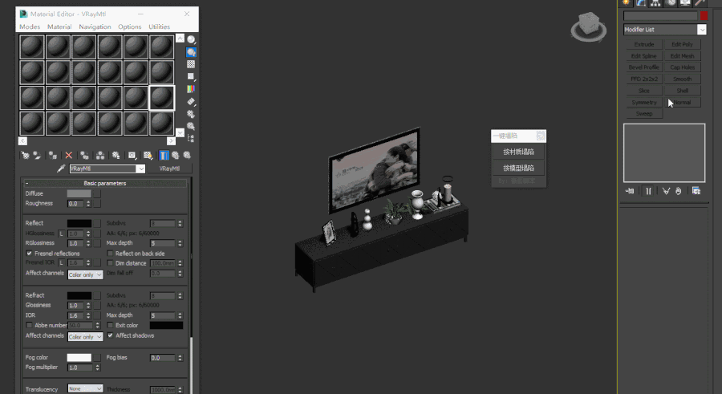The height and width of the screenshot is (394, 722).
Task: Toggle the L lock beside HGlossiness
Action: pyautogui.click(x=61, y=234)
